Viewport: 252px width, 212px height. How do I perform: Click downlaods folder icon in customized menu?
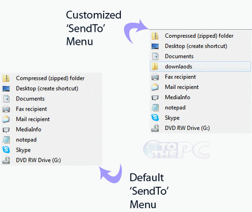155,67
